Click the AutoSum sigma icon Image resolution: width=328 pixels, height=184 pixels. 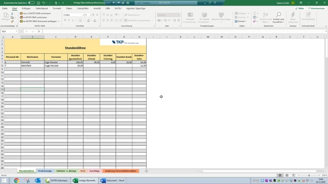click(254, 14)
